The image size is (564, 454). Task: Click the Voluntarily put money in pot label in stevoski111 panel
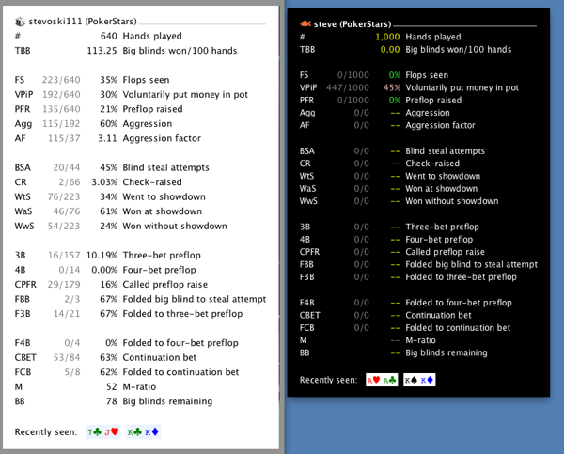tap(185, 95)
